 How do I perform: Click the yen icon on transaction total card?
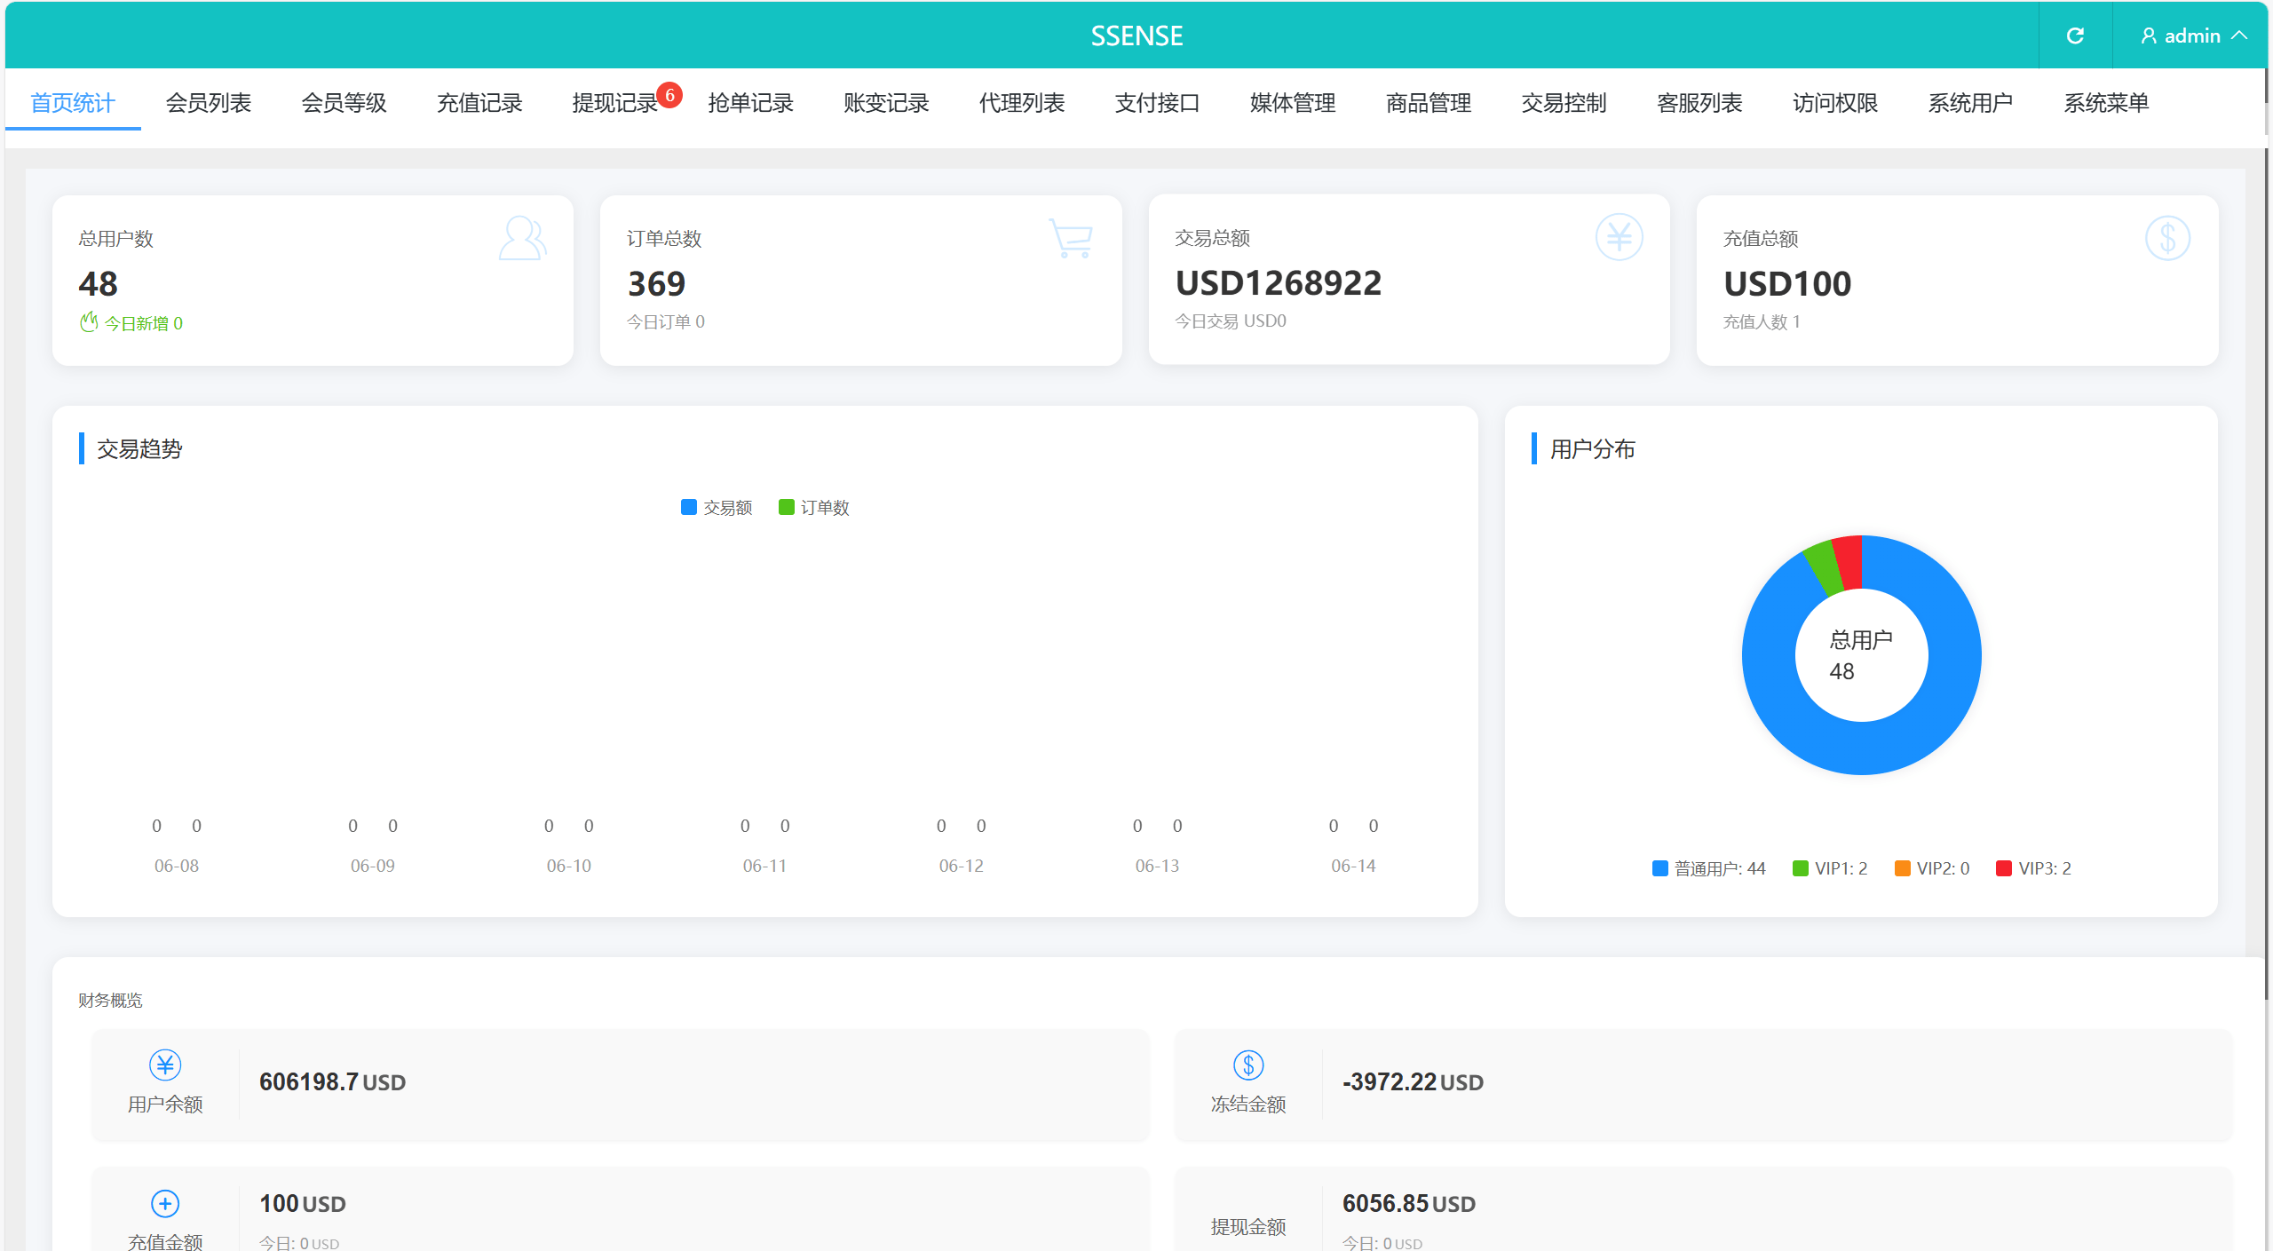(1619, 237)
